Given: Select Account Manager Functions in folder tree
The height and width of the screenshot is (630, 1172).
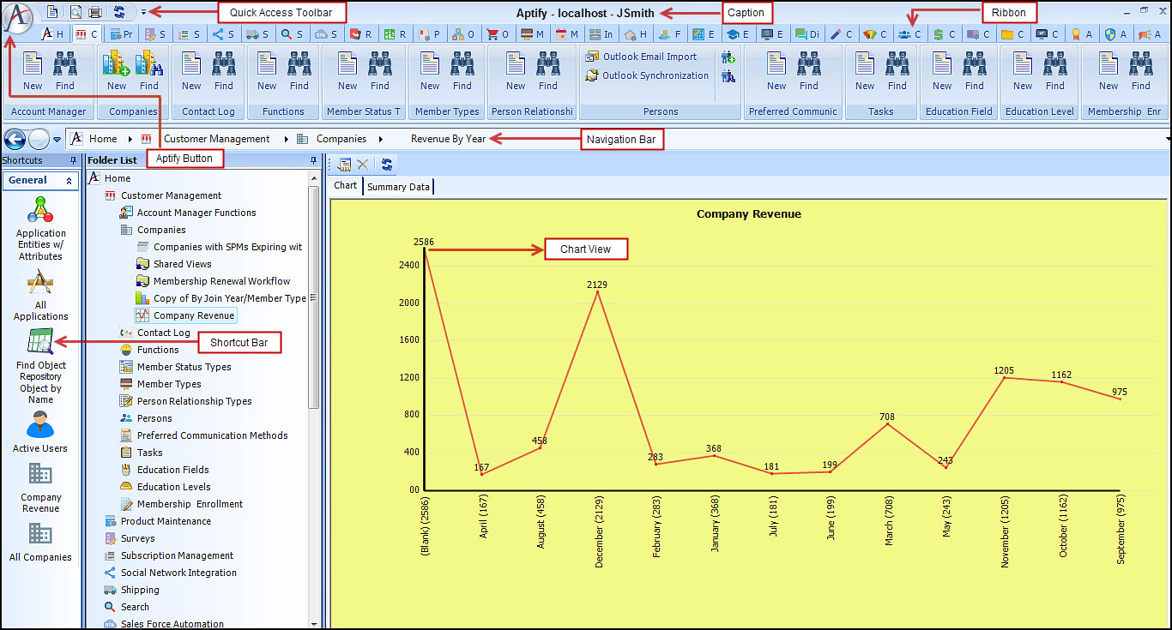Looking at the screenshot, I should pyautogui.click(x=196, y=213).
